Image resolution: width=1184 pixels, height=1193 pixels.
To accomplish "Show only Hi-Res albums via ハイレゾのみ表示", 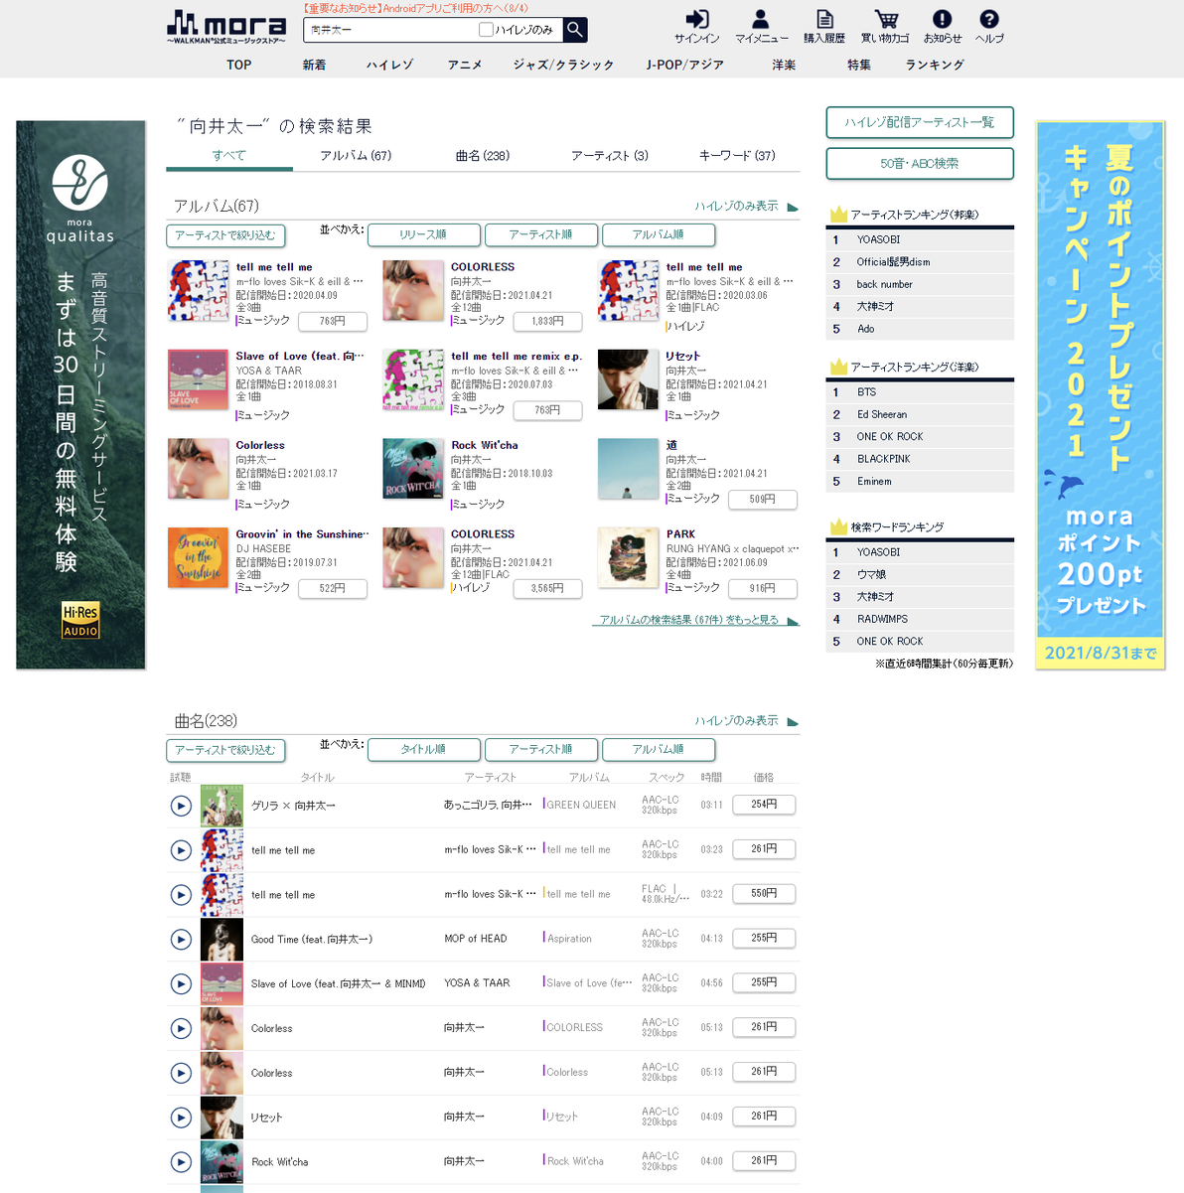I will 746,206.
